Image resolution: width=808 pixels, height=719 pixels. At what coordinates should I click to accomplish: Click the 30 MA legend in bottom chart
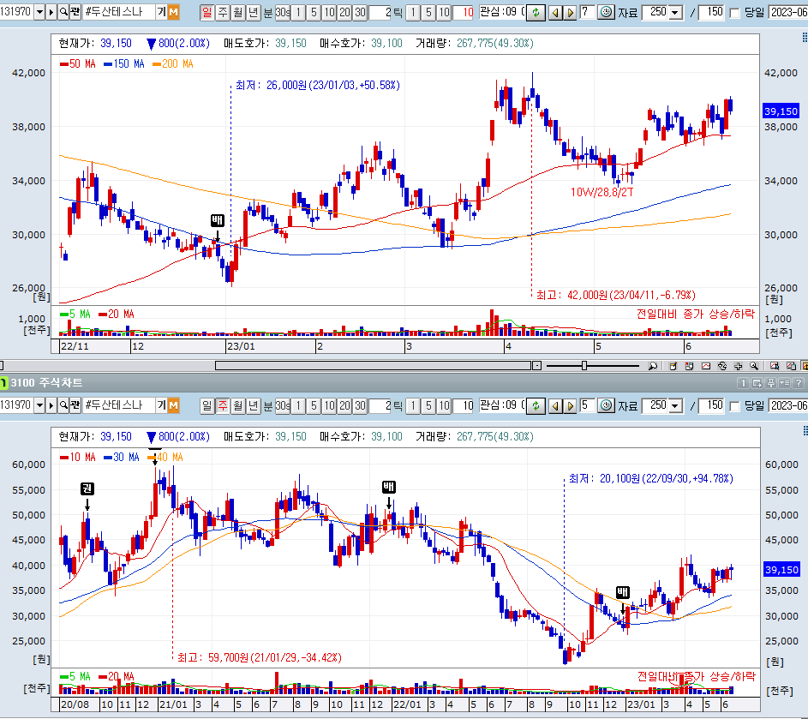121,457
